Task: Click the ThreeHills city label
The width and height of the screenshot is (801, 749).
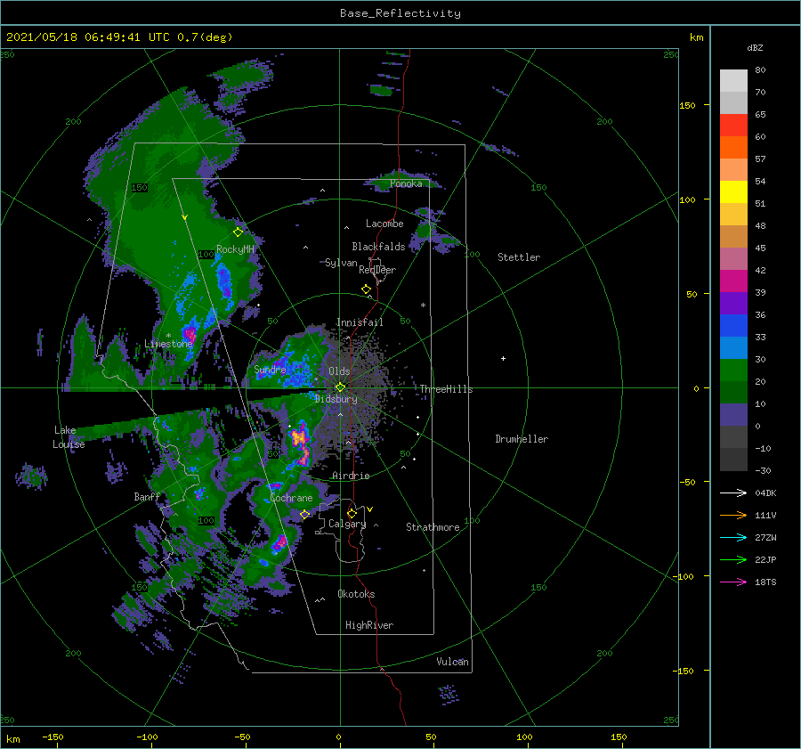Action: pyautogui.click(x=447, y=389)
